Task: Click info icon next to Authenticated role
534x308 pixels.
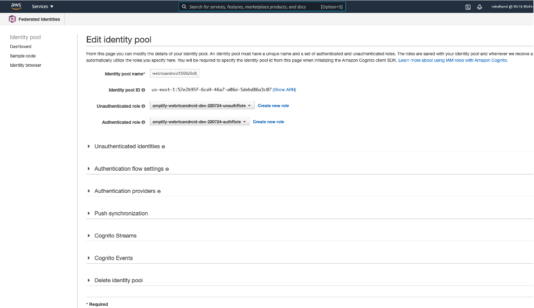Action: click(x=143, y=122)
